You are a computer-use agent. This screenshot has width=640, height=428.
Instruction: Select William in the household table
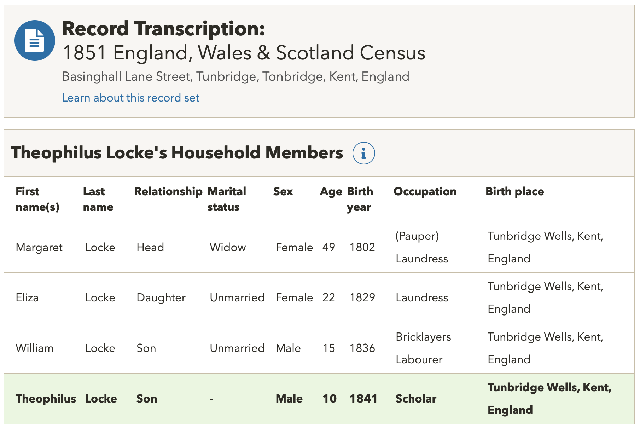(35, 348)
